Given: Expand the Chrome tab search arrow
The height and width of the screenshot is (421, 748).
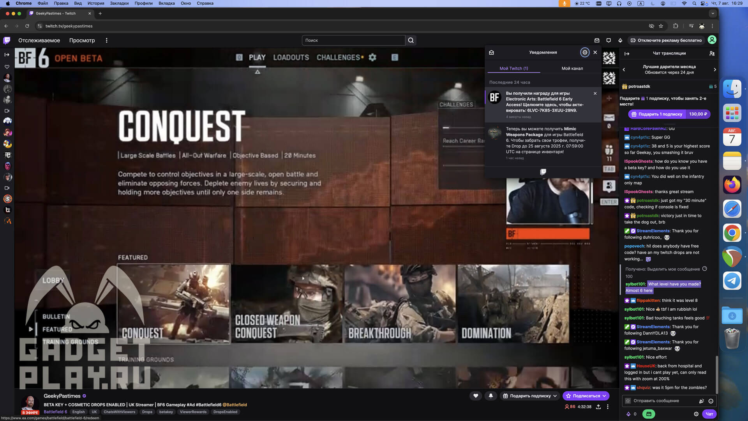Looking at the screenshot, I should pos(713,13).
